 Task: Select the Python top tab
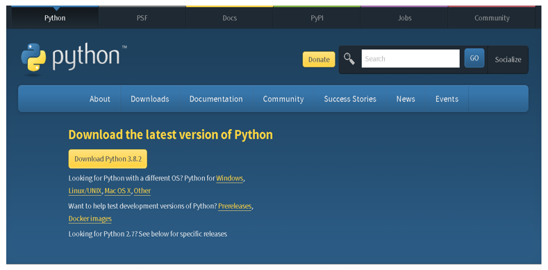[x=55, y=18]
